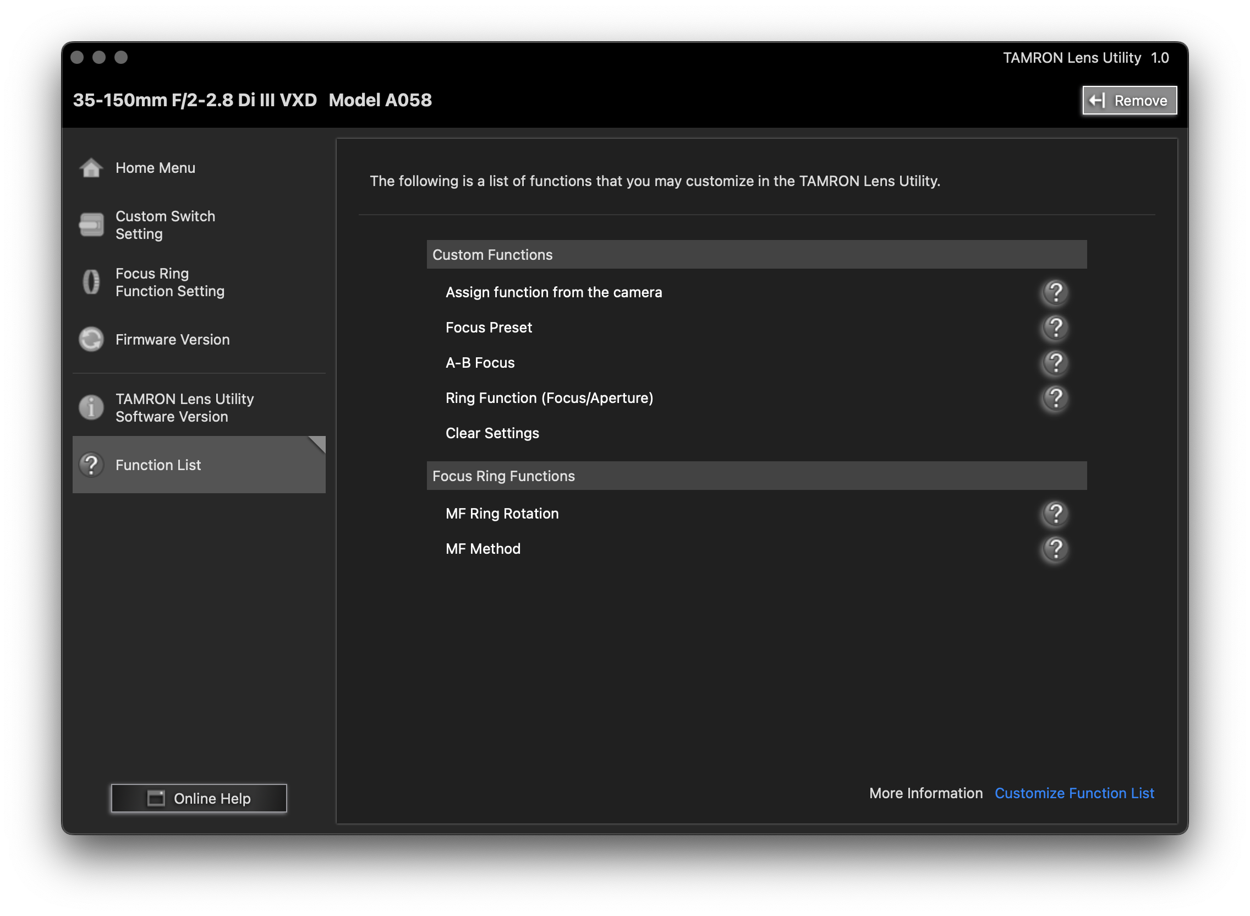The image size is (1250, 916).
Task: Click the Remove button
Action: 1128,100
